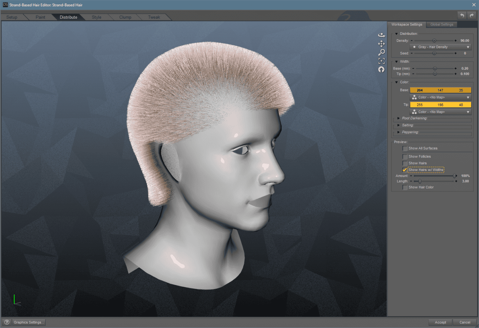Image resolution: width=479 pixels, height=328 pixels.
Task: Disable Show Hairs w/ Widths
Action: point(405,169)
